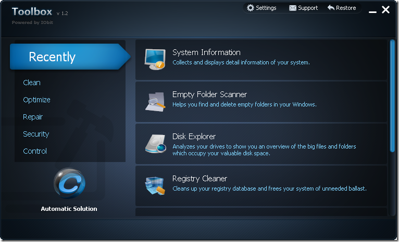Click the System Information title
This screenshot has width=399, height=242.
point(206,52)
